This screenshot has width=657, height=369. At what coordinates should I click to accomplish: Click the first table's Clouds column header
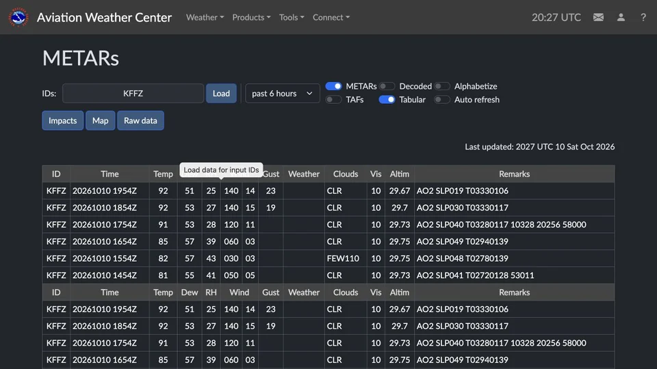(x=346, y=174)
